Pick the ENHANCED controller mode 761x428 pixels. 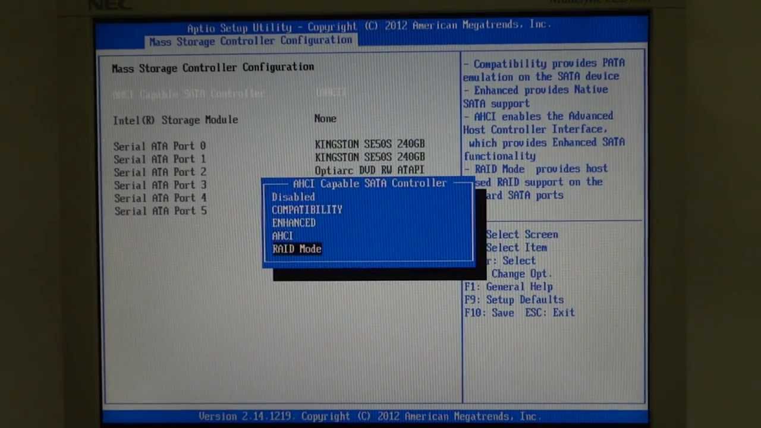(x=294, y=223)
